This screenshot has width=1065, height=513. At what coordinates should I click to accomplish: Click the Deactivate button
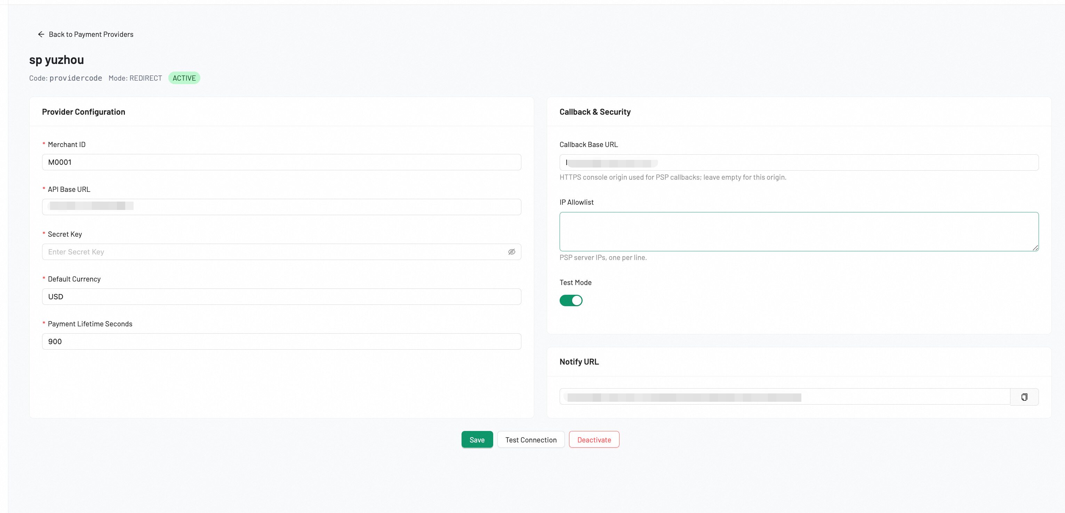click(x=594, y=439)
